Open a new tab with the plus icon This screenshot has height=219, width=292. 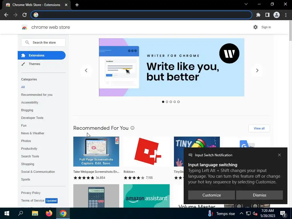click(77, 5)
